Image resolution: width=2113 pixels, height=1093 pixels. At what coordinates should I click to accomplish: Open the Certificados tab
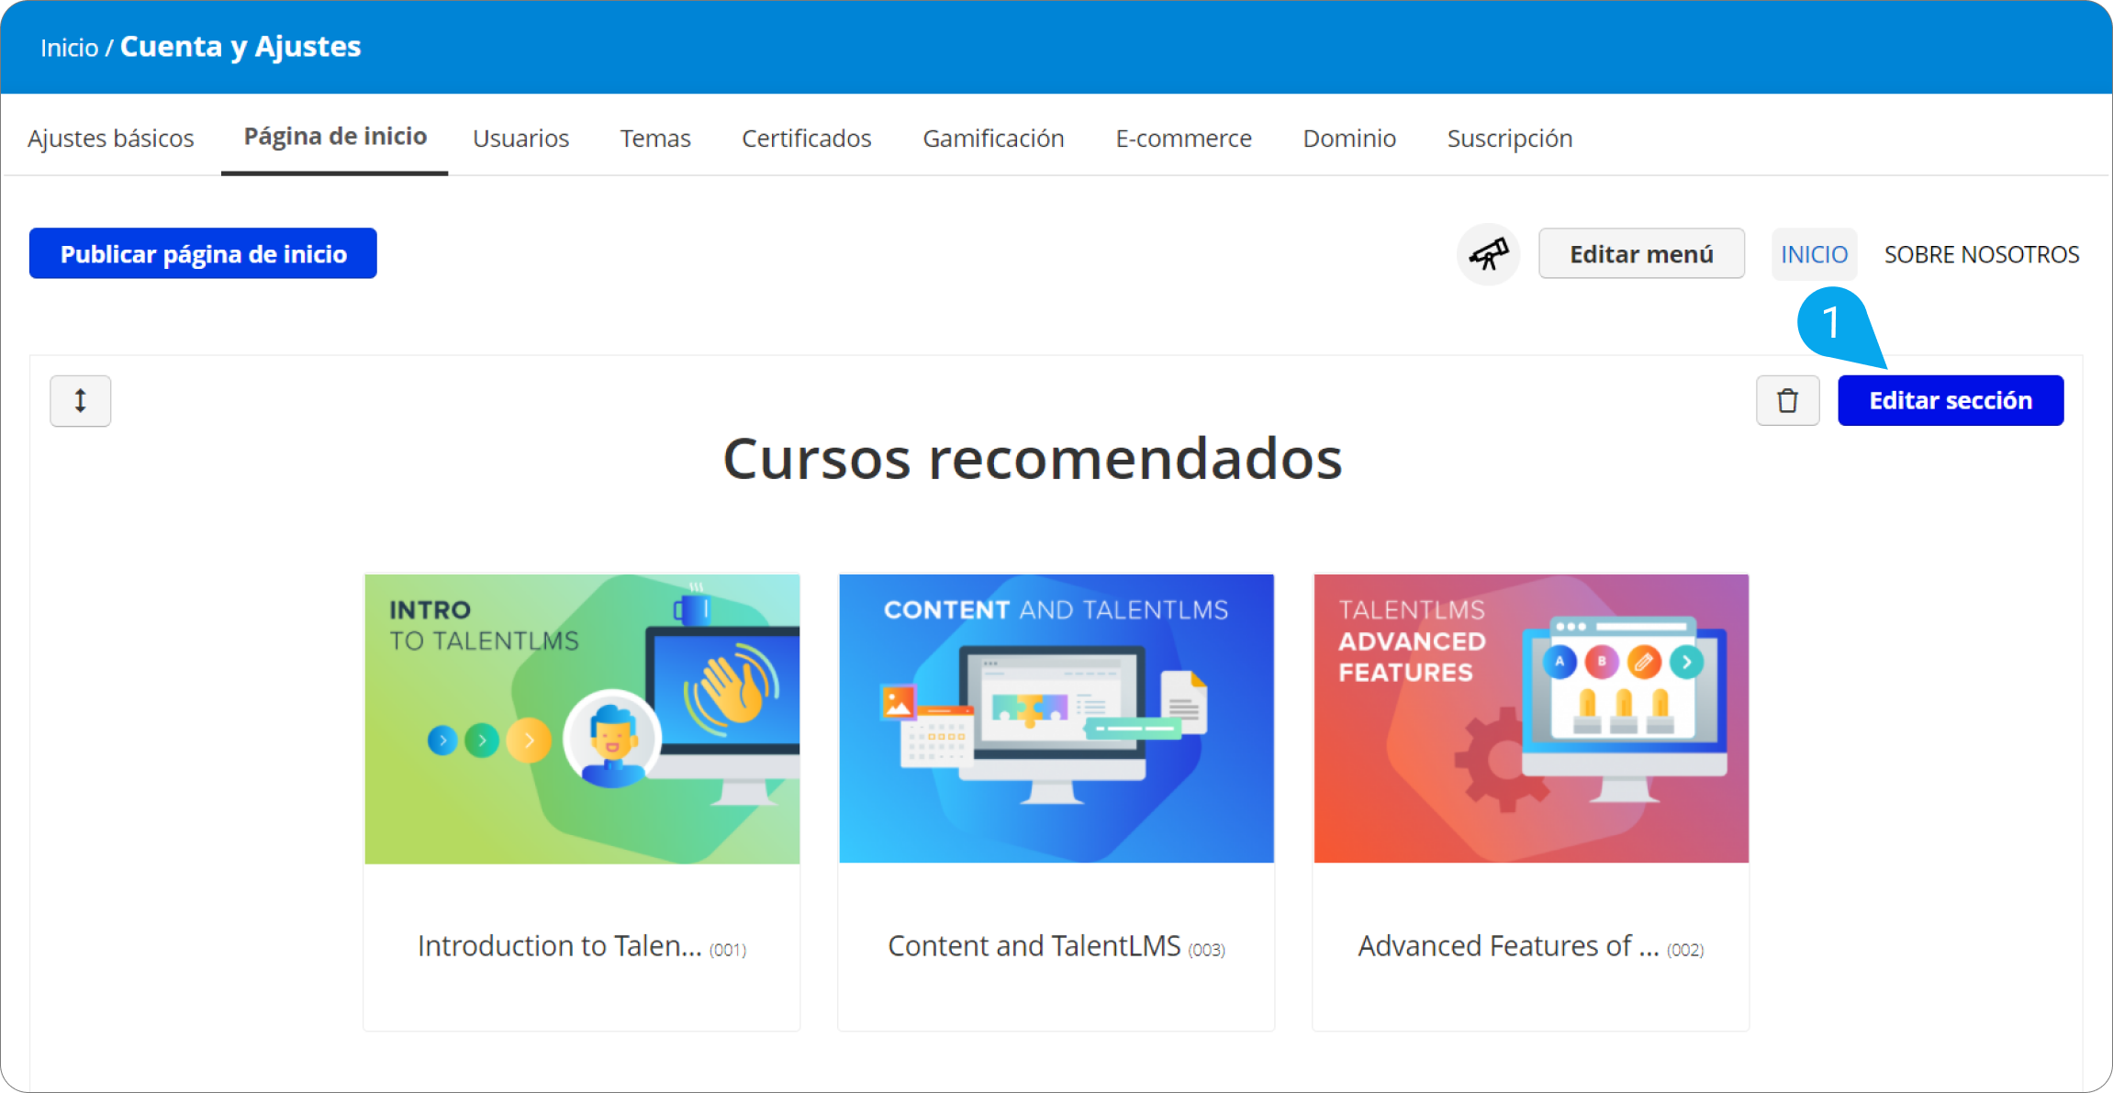click(806, 139)
